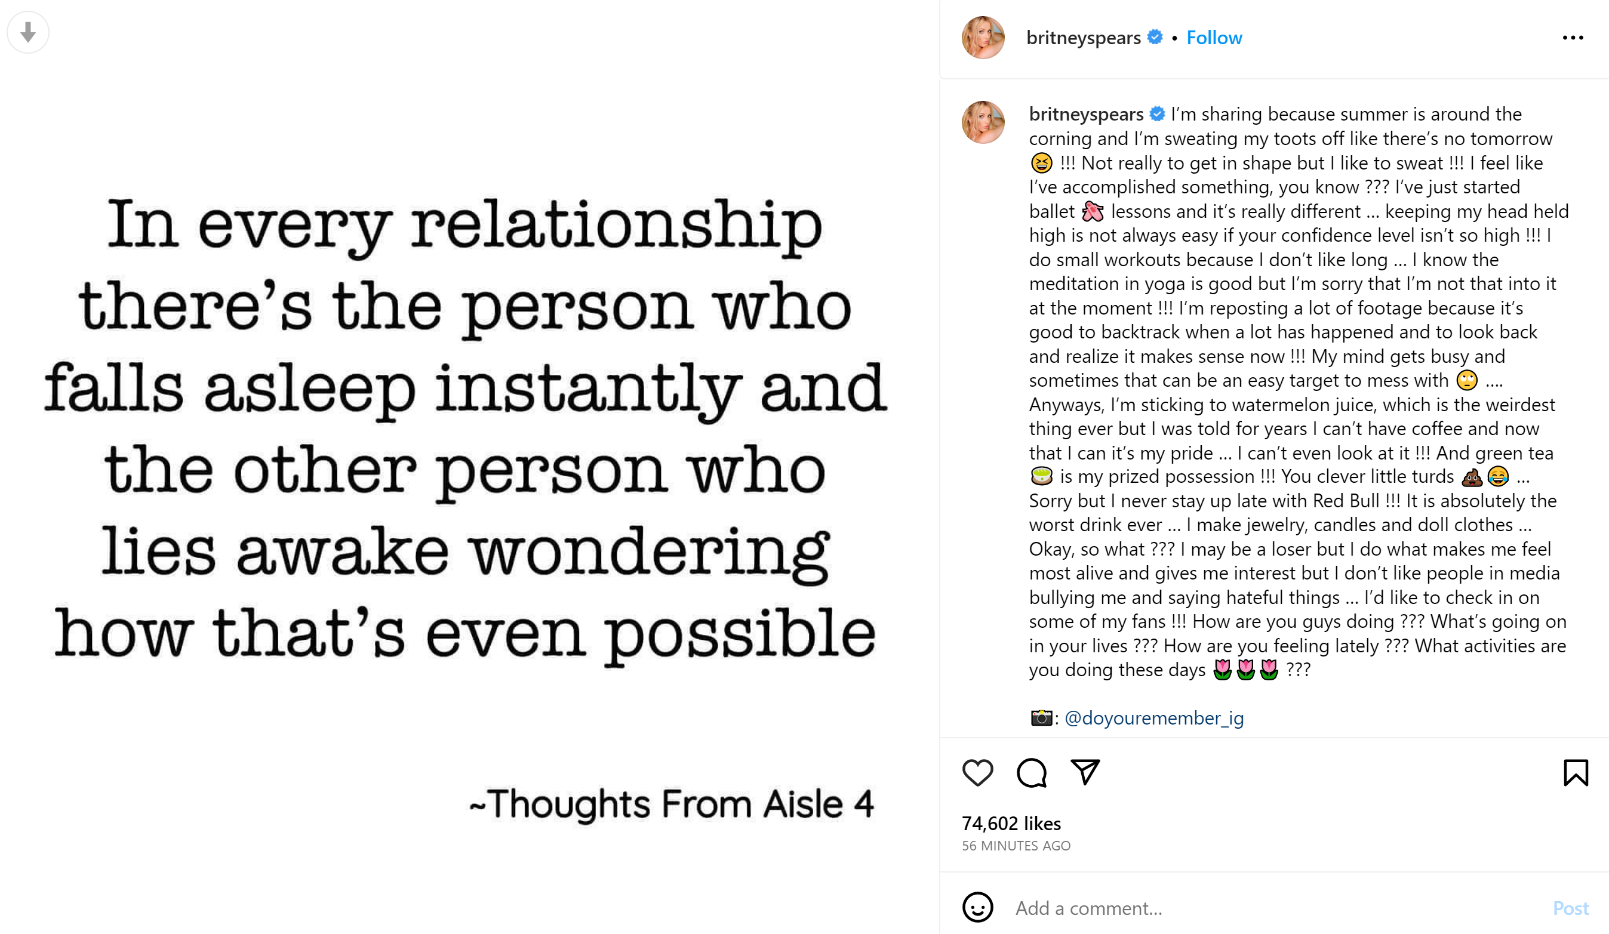Viewport: 1609px width, 934px height.
Task: Open the @doyouremember_ig mention link
Action: (x=1153, y=718)
